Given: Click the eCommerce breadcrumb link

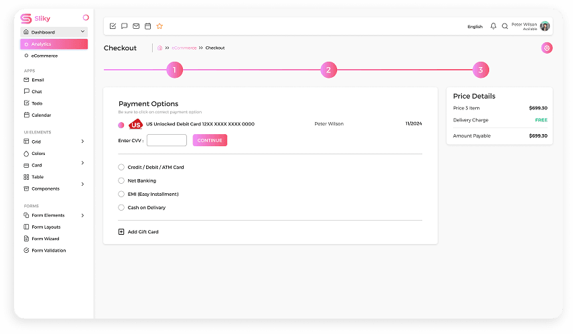Looking at the screenshot, I should (184, 48).
